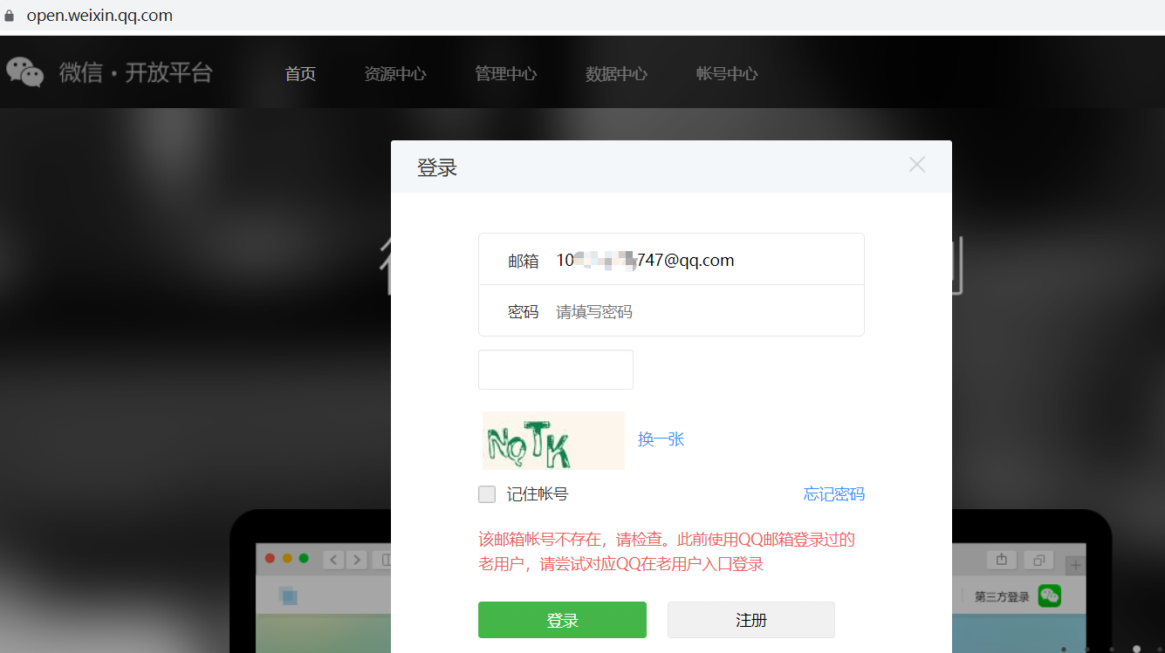Refresh captcha via 换一张 link

tap(661, 439)
